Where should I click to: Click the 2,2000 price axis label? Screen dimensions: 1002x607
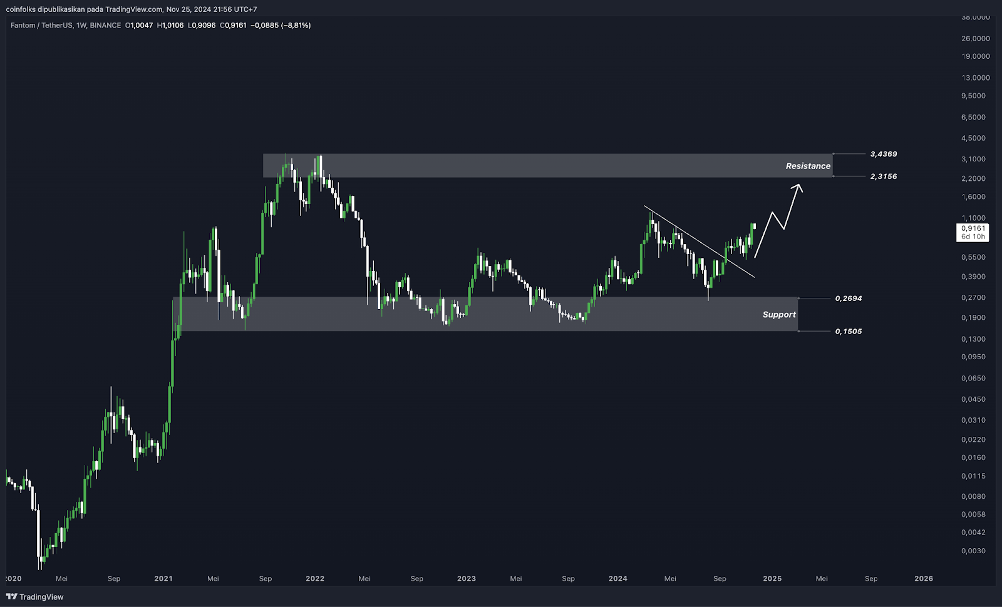click(973, 179)
